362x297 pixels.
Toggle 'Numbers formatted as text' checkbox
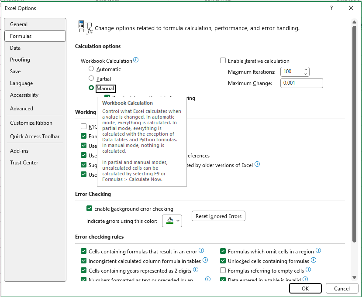point(83,279)
